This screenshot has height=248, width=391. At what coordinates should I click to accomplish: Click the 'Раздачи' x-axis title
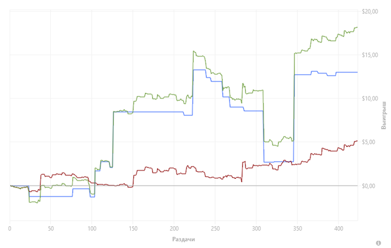[184, 239]
